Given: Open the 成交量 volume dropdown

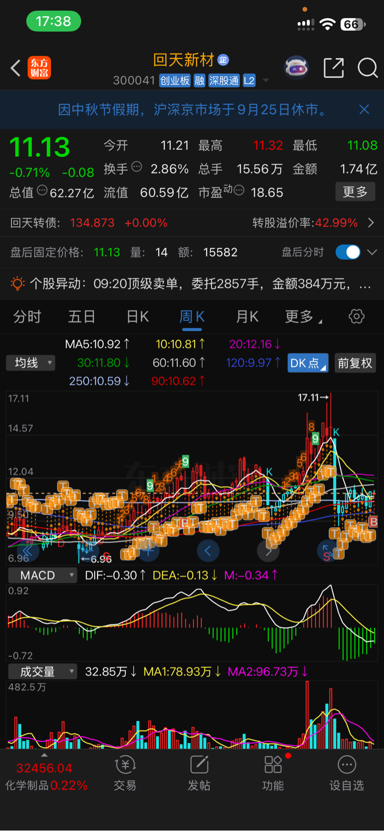Looking at the screenshot, I should pyautogui.click(x=42, y=672).
